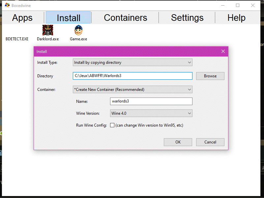
Task: Click the Game.exe label
Action: click(78, 39)
